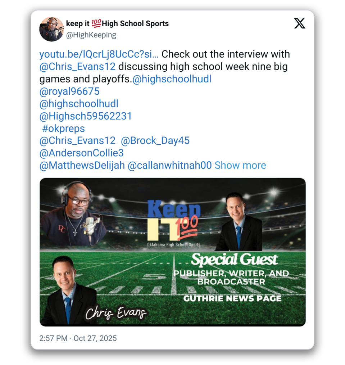This screenshot has height=365, width=345.
Task: Click the X logo icon
Action: click(x=299, y=23)
